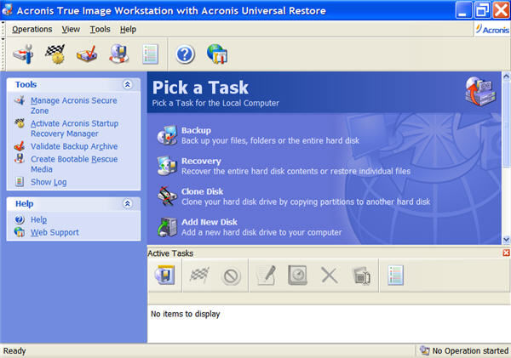Image resolution: width=511 pixels, height=358 pixels.
Task: Choose the Clone Disk task
Action: pos(202,191)
